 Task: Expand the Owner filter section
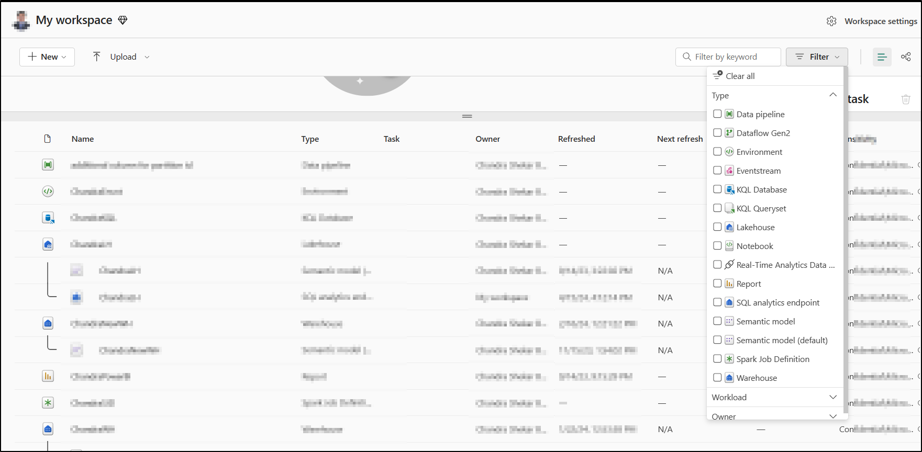833,416
